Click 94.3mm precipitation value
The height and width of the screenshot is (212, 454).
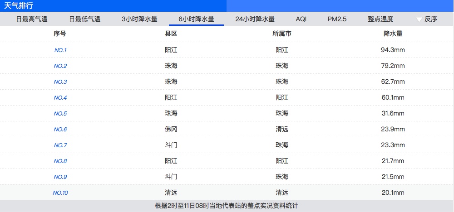point(393,50)
